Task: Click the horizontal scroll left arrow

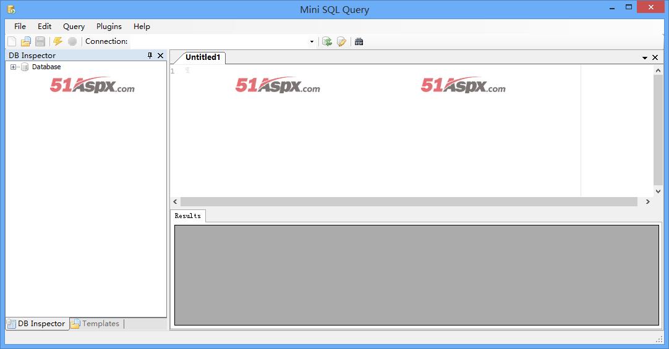Action: [x=175, y=201]
